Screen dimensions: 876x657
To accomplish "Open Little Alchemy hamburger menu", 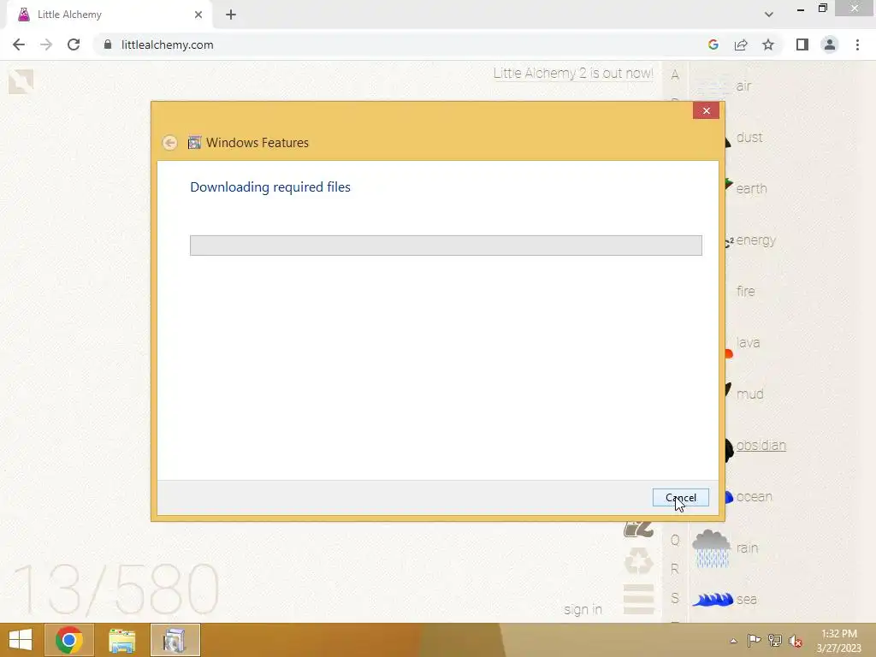I will pos(638,599).
